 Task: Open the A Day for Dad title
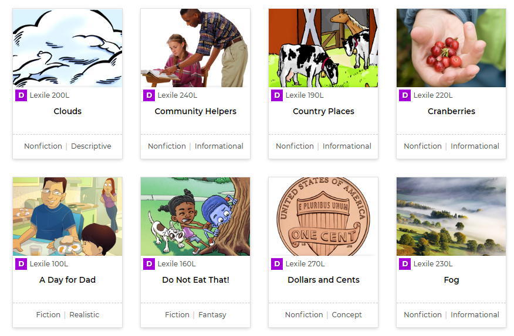coord(67,280)
